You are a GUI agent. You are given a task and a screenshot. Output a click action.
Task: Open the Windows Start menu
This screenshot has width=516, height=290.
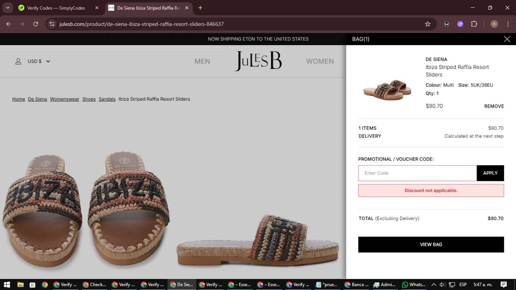[7, 285]
